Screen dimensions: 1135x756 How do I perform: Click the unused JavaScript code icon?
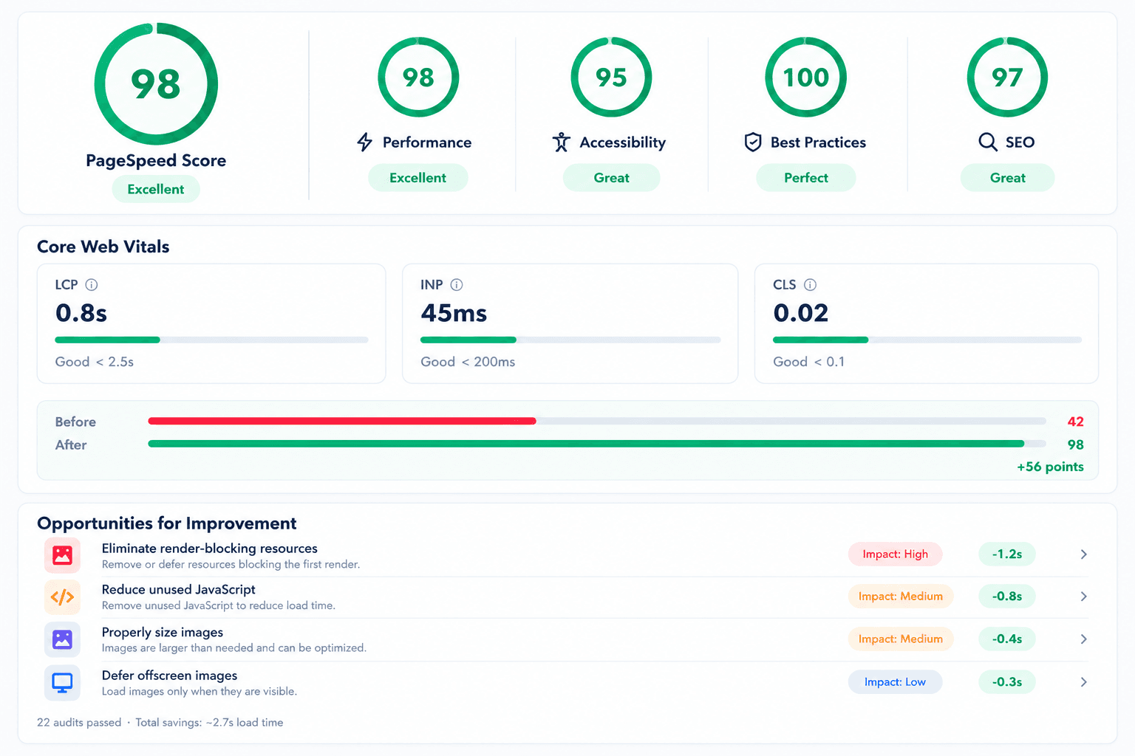62,597
